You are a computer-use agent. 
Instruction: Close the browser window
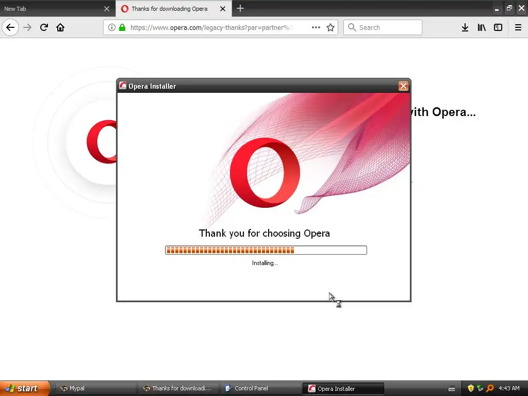click(x=522, y=8)
